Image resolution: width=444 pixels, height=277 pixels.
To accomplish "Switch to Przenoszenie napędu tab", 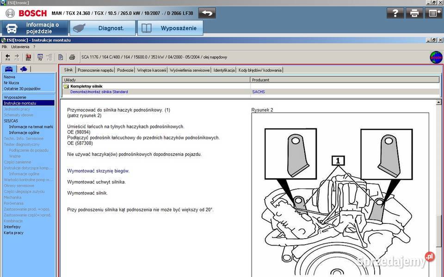I will 95,70.
